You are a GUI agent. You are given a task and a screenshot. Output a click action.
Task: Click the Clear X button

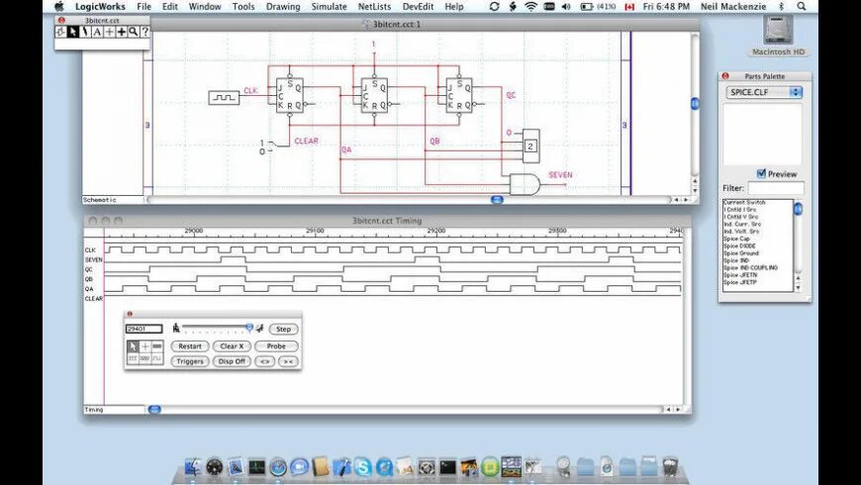[232, 346]
